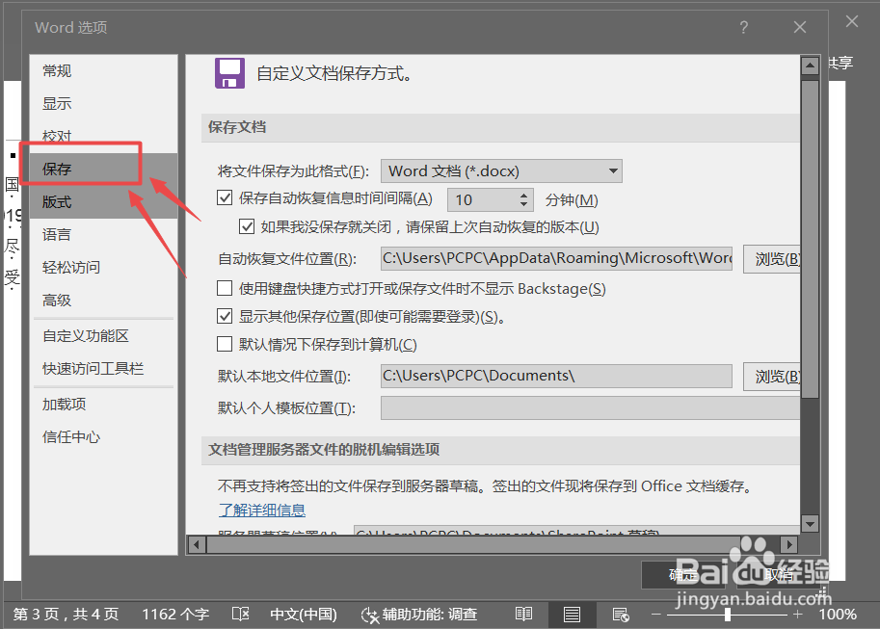The width and height of the screenshot is (880, 629).
Task: Enable 默认情况下保存到计算机 checkbox
Action: pyautogui.click(x=225, y=344)
